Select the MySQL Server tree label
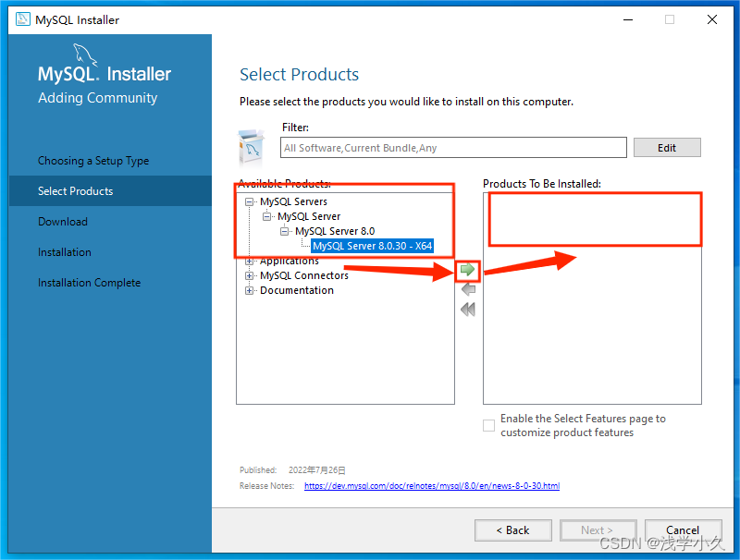740x560 pixels. click(309, 216)
